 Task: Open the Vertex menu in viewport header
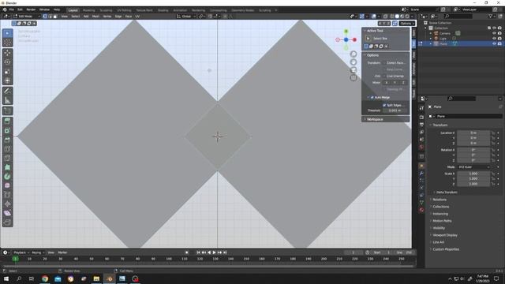[x=107, y=16]
